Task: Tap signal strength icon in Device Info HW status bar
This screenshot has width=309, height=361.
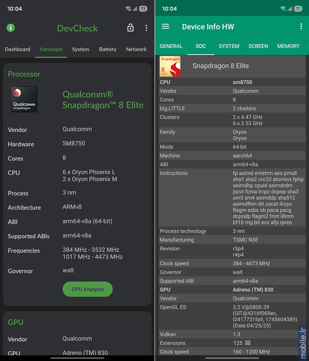Action: 290,9
